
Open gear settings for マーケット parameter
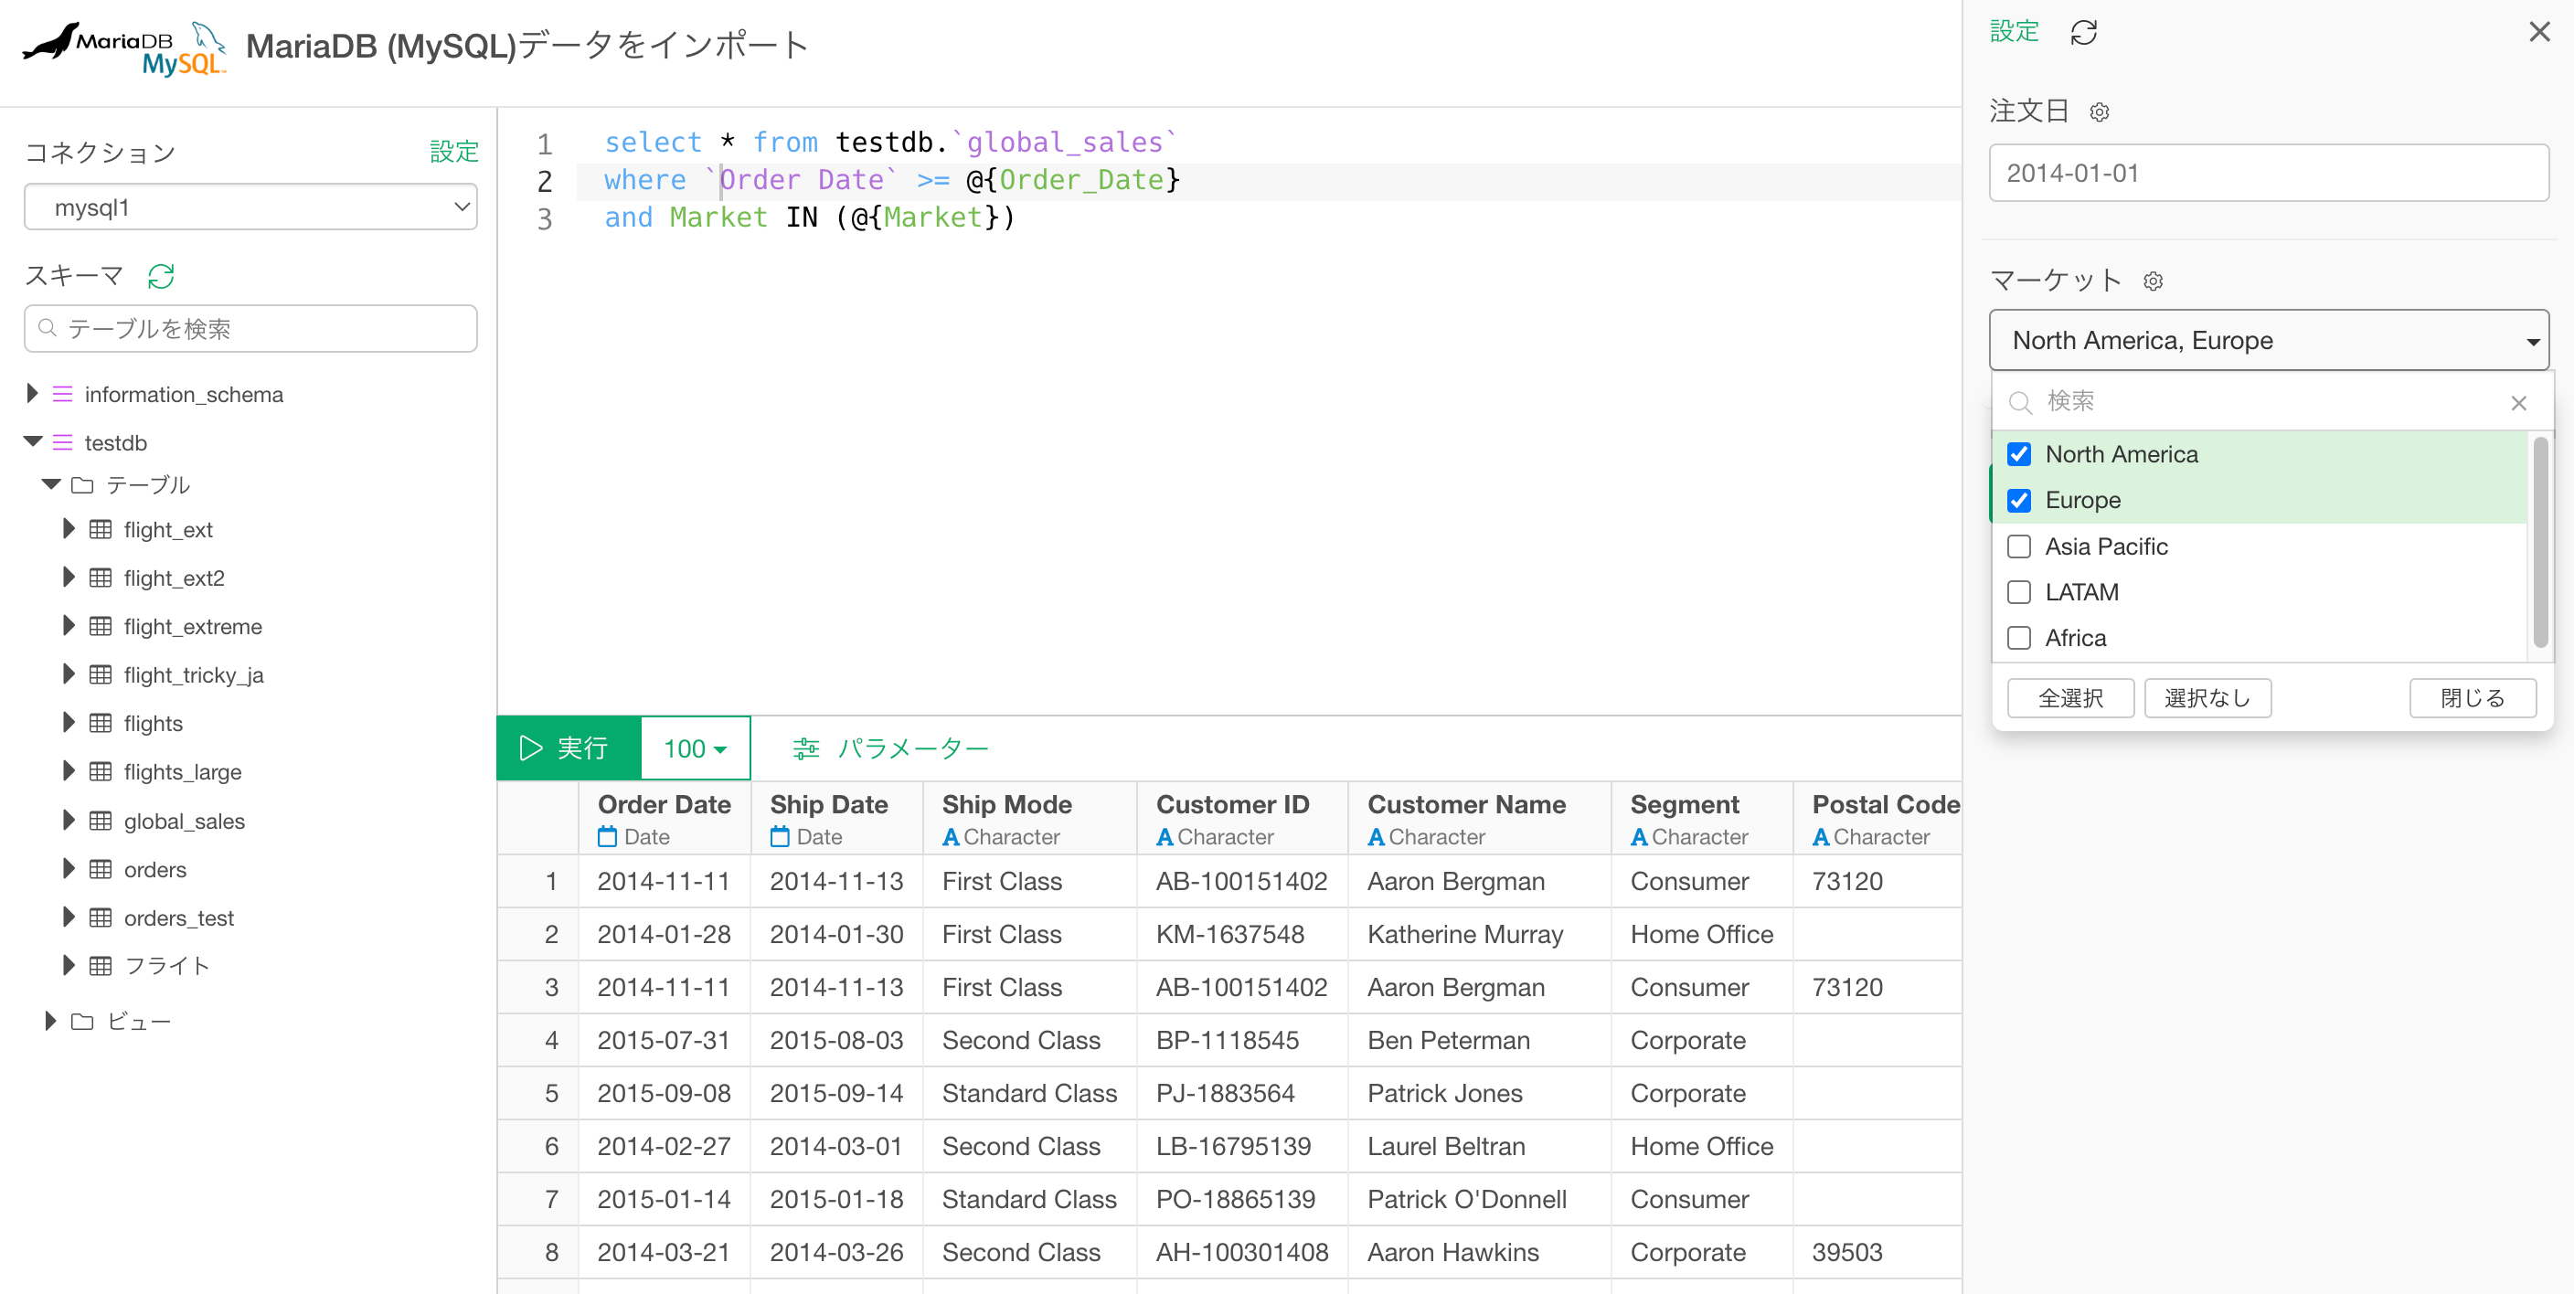(x=2154, y=281)
